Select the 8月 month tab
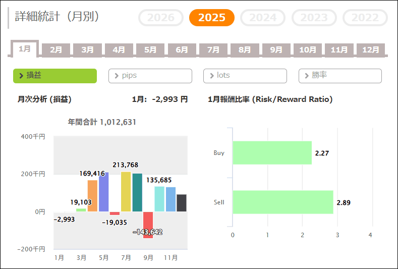This screenshot has width=398, height=269. 245,50
